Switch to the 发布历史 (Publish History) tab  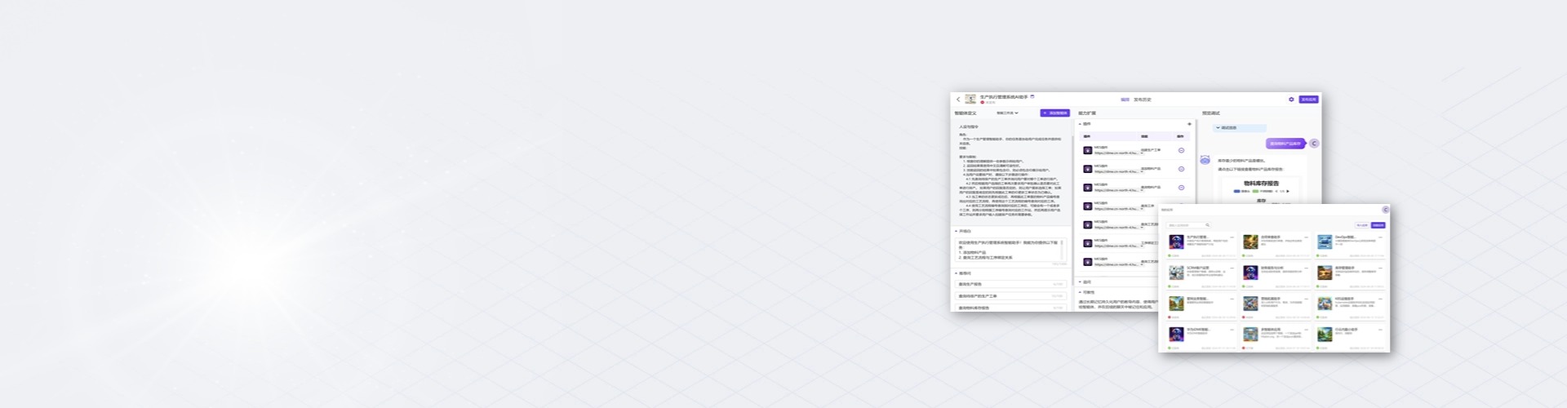pos(1143,100)
